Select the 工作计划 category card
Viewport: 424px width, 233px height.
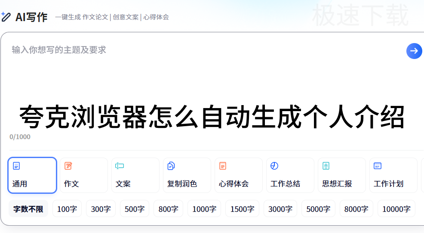[394, 175]
